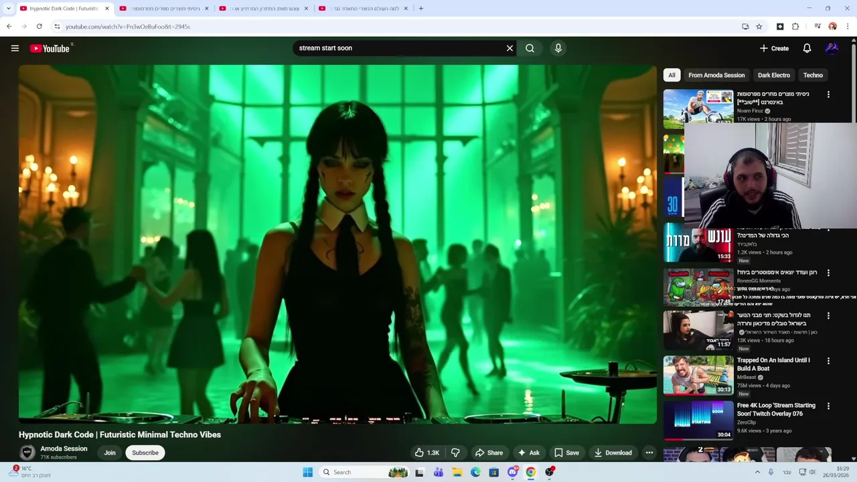
Task: Open options for the ZeroClip video
Action: coord(828,406)
